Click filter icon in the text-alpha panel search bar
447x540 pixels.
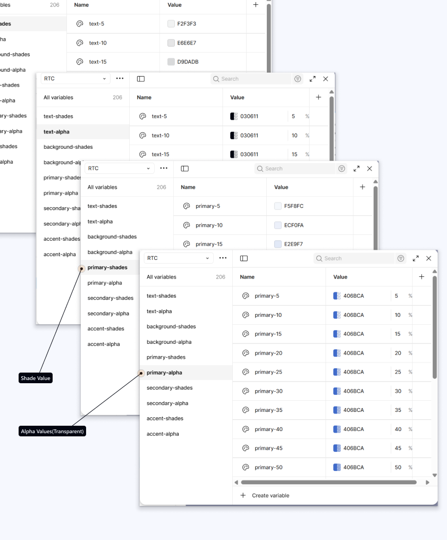point(298,79)
